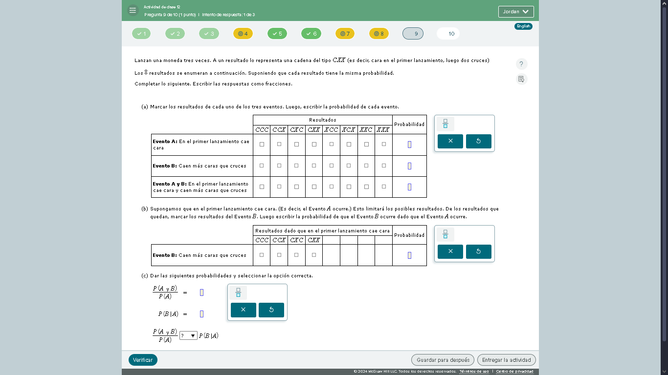This screenshot has height=375, width=668.
Task: Undo with reset arrow in part (a) toolbox
Action: click(x=479, y=141)
